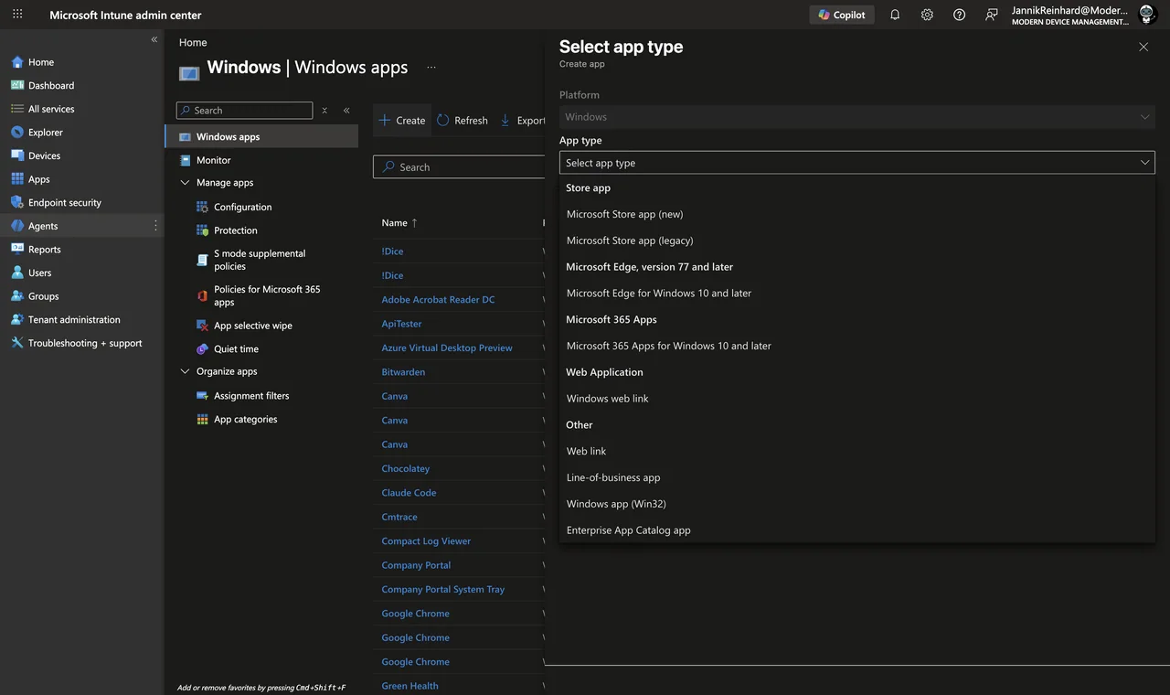
Task: Click the Endpoint security shield icon
Action: click(x=17, y=202)
